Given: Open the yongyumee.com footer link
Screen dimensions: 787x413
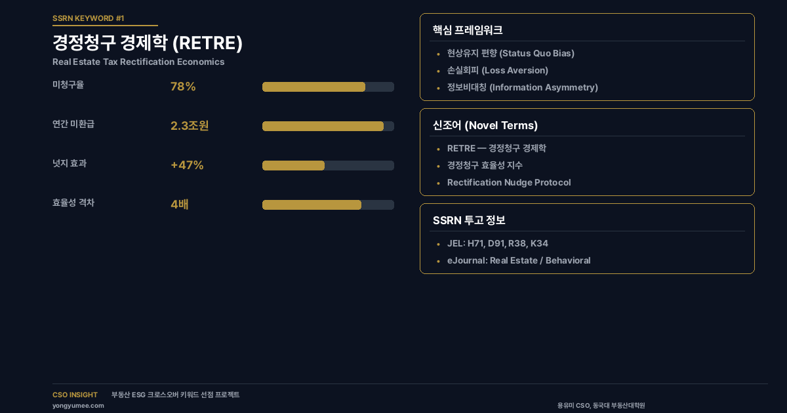Looking at the screenshot, I should pyautogui.click(x=78, y=405).
